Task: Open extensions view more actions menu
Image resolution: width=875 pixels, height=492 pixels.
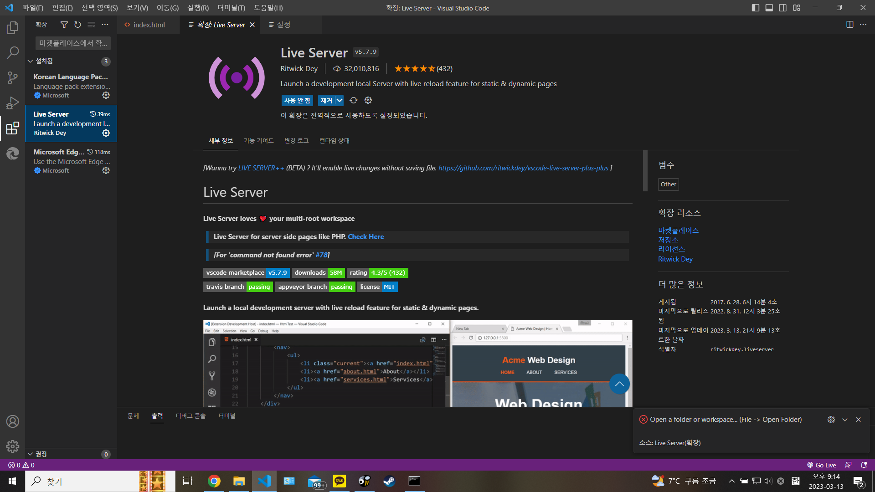Action: pos(105,25)
